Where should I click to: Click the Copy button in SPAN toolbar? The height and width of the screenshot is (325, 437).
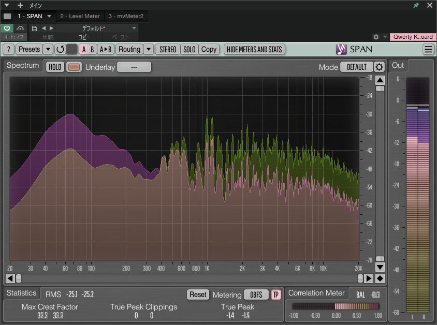coord(209,49)
